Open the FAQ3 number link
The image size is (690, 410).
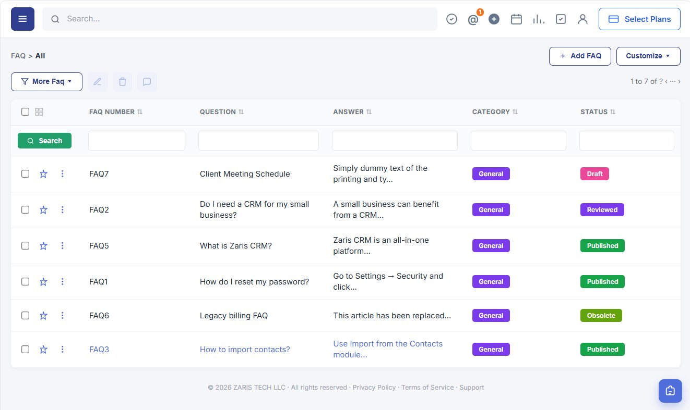point(99,350)
